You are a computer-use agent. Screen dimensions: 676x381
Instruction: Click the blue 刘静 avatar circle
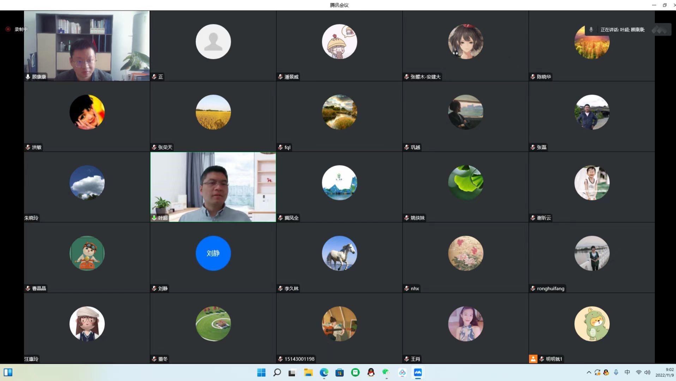point(213,253)
